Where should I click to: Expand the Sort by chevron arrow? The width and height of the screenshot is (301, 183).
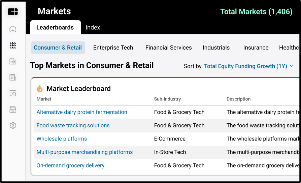291,66
